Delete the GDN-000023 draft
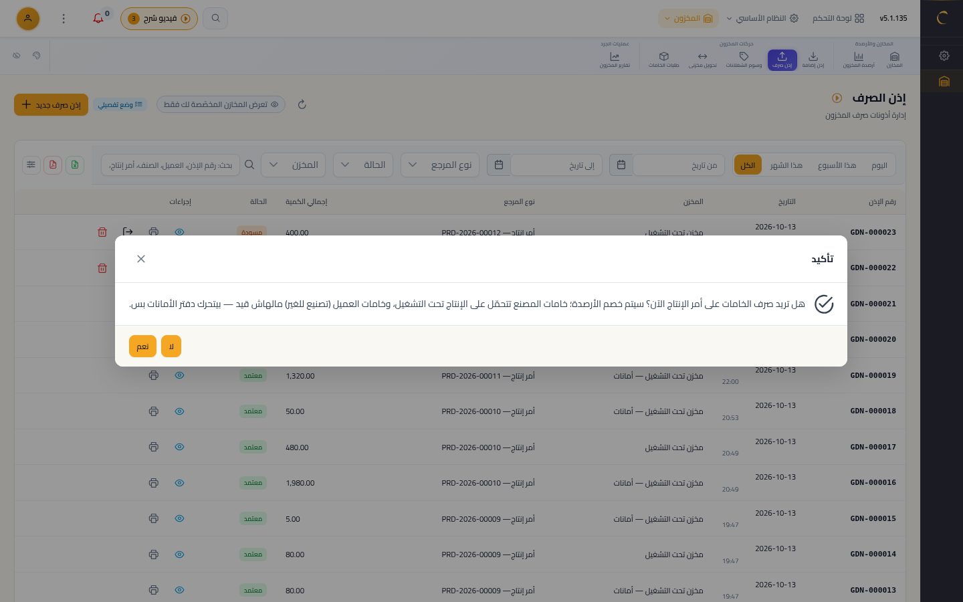 [102, 232]
